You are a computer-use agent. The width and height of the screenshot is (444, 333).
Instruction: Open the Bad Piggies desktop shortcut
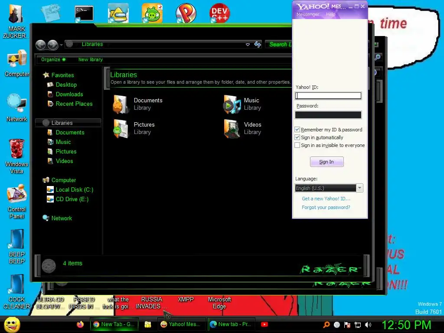(x=152, y=13)
